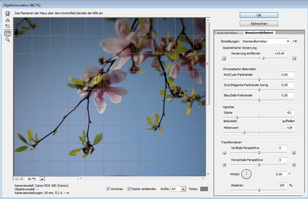Click the Rot/Cyan-Farbränder value field
This screenshot has height=199, width=308.
pyautogui.click(x=287, y=75)
